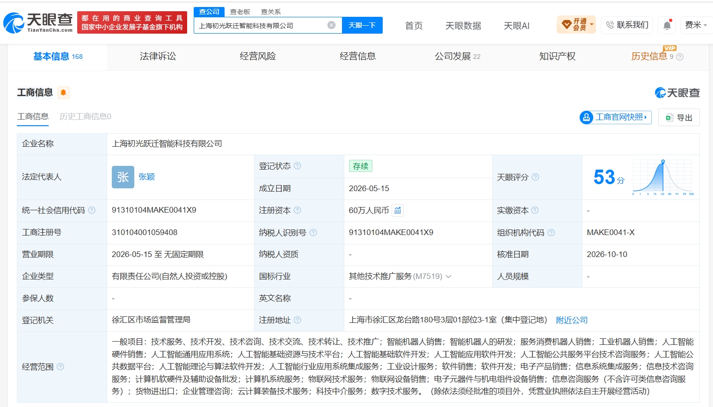Switch to 知识产权 tab
Screen dimensions: 713x407
coord(557,57)
